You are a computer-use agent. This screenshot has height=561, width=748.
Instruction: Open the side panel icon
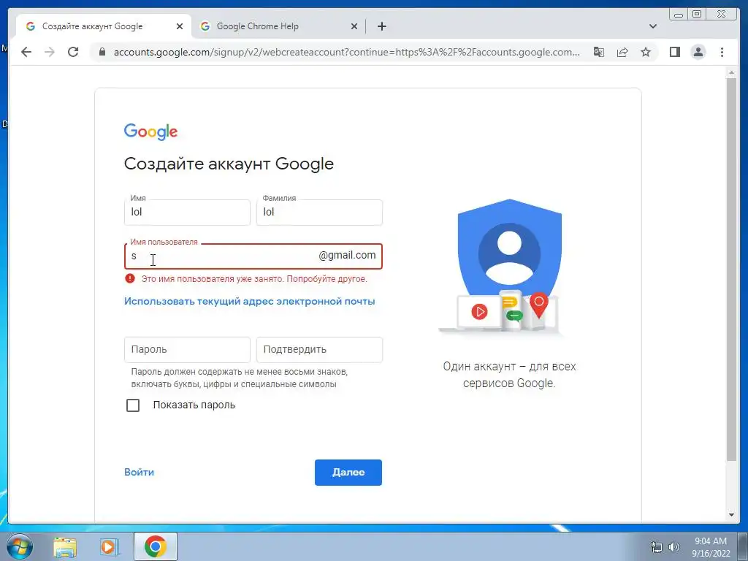tap(674, 52)
